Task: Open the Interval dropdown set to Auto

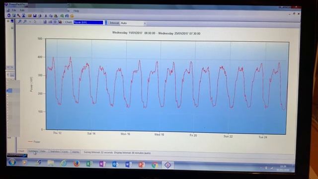Action: click(133, 23)
